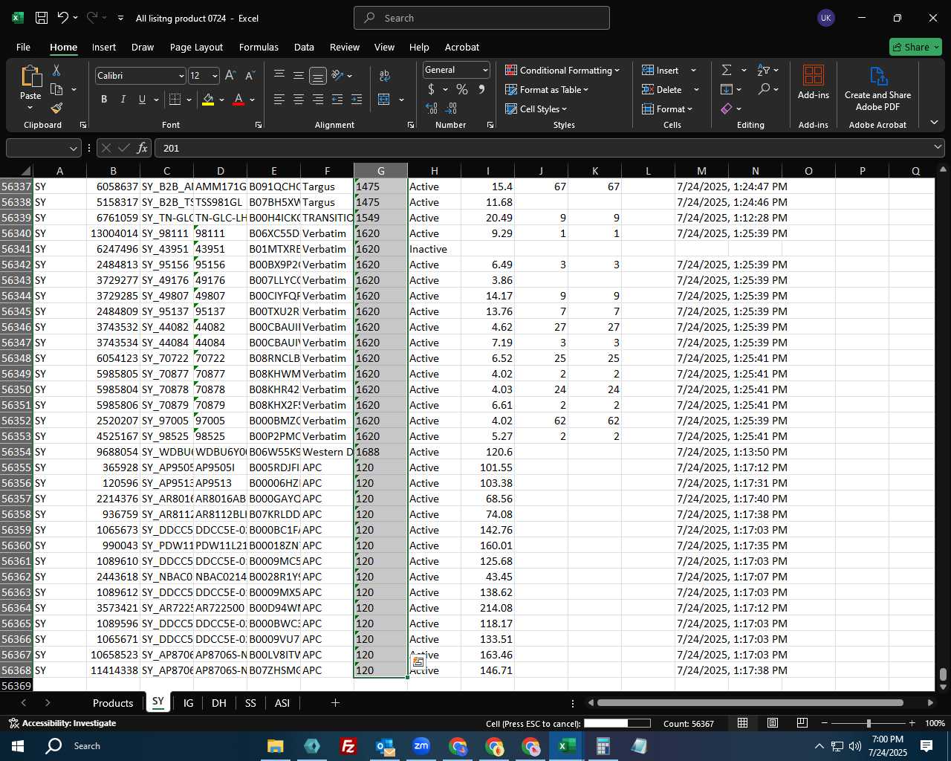Image resolution: width=951 pixels, height=761 pixels.
Task: Decrease font size with small A icon
Action: click(x=250, y=76)
